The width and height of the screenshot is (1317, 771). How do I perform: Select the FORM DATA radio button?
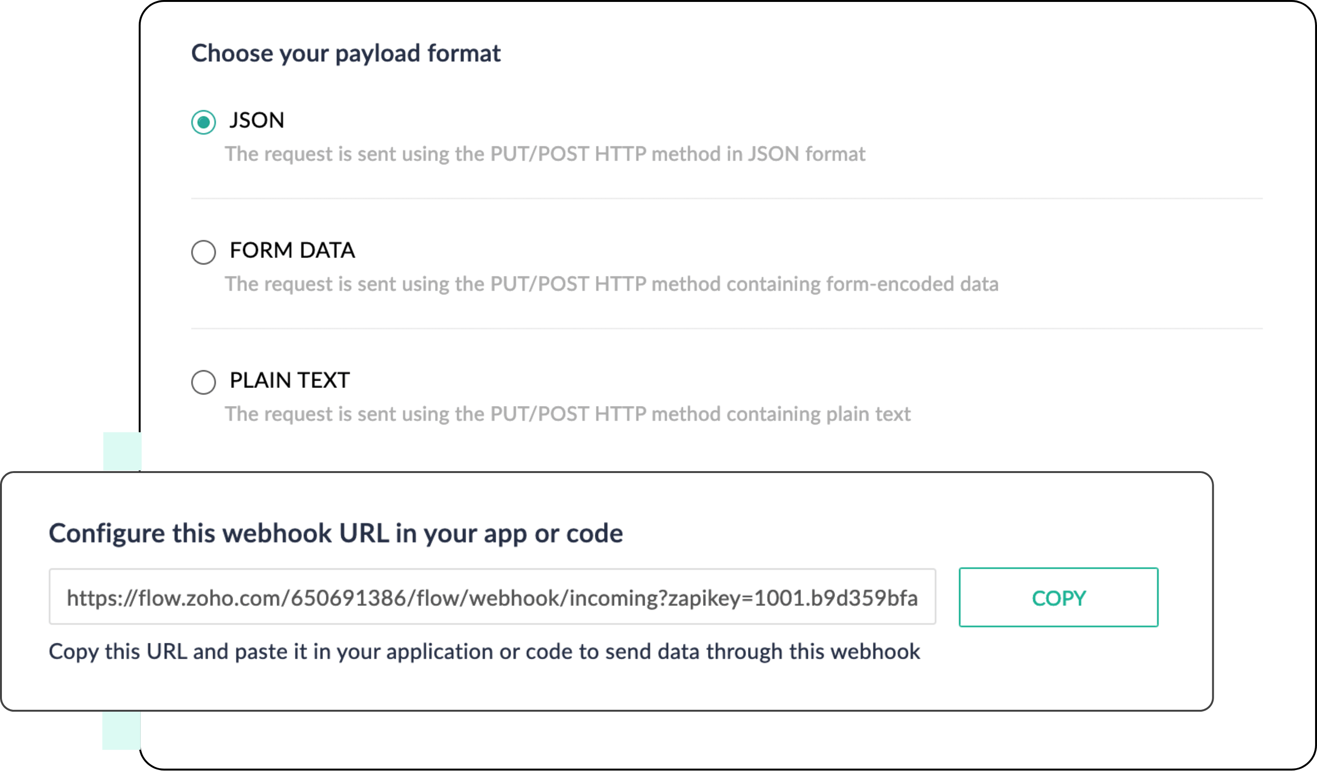(x=203, y=253)
